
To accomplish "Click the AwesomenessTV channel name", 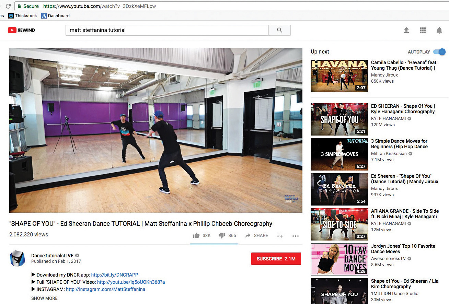I will (x=389, y=258).
